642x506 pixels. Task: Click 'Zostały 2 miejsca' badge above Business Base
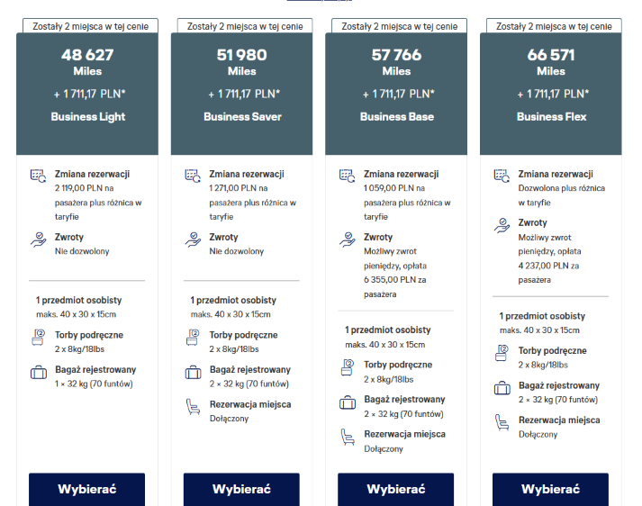click(x=399, y=26)
